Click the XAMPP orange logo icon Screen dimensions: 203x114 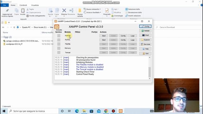[57, 27]
